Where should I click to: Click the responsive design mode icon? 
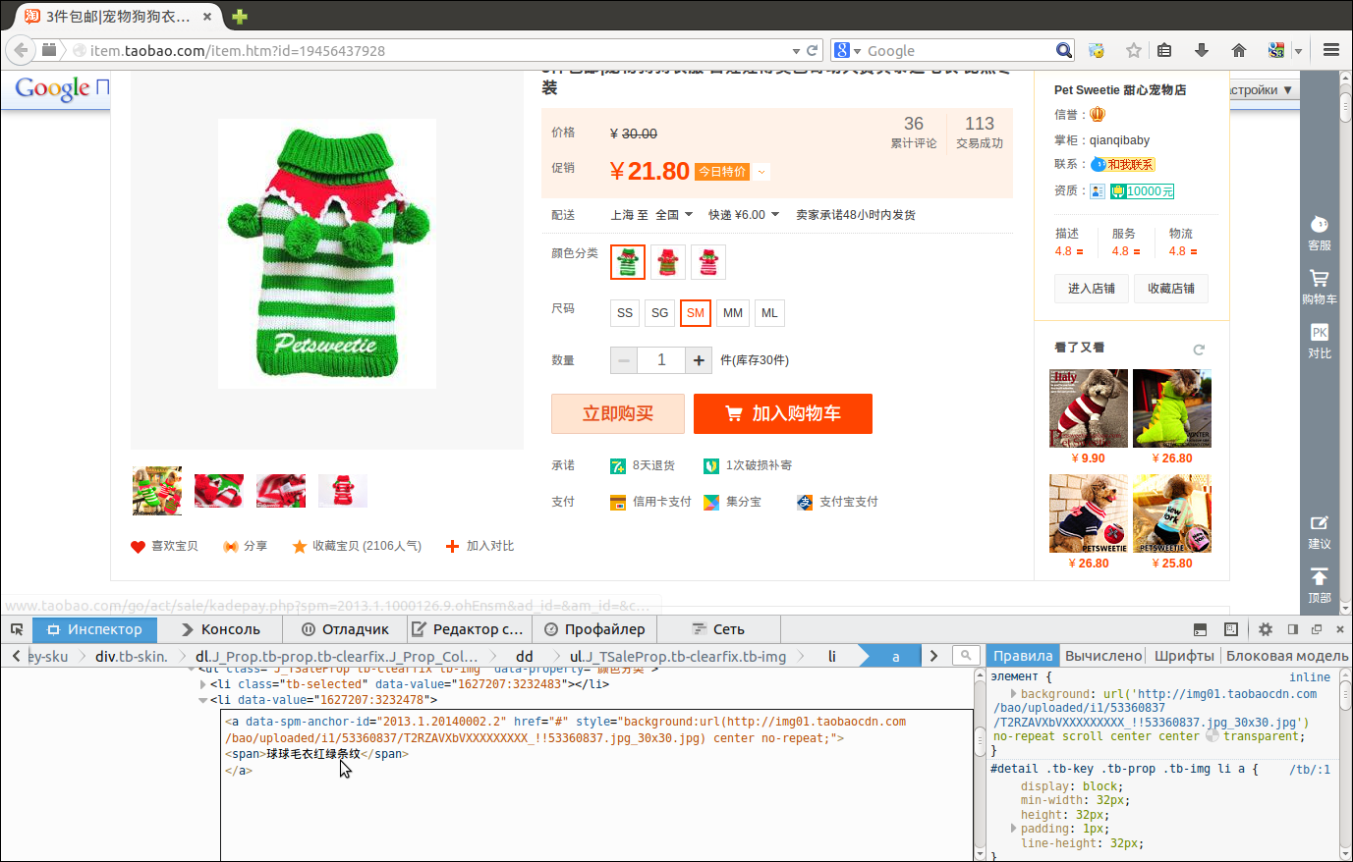click(1231, 629)
